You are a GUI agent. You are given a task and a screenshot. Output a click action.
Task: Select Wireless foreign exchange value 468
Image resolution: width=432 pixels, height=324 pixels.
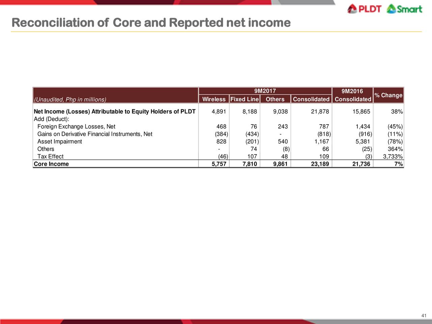coord(221,127)
